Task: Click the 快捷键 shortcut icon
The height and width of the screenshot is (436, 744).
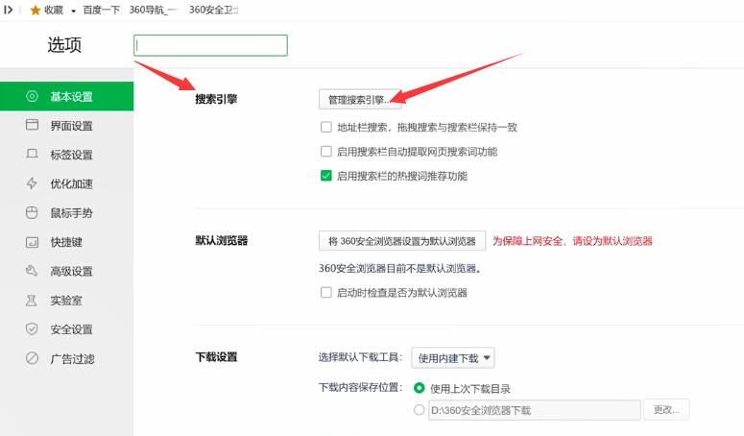Action: (32, 242)
